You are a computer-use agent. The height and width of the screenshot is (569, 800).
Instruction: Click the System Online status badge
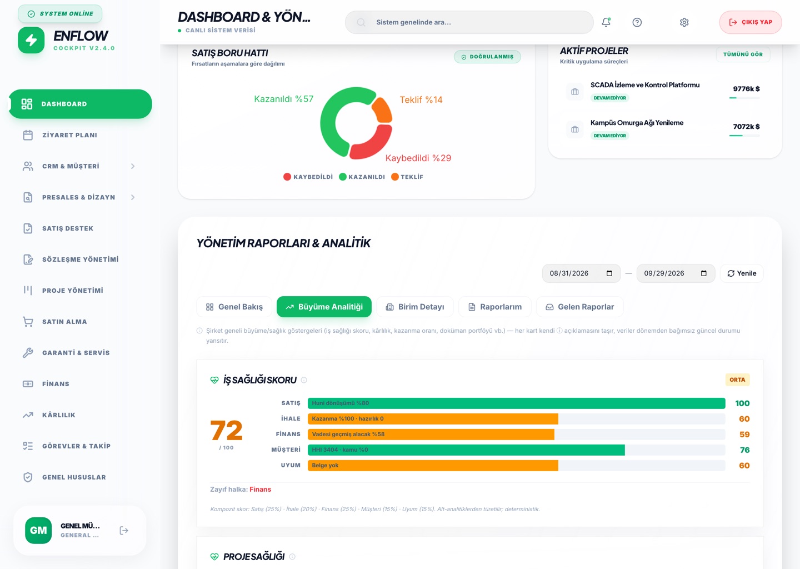click(60, 14)
